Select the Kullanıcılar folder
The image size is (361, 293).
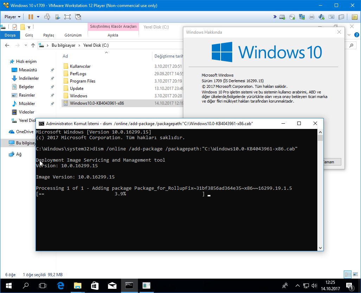(80, 66)
